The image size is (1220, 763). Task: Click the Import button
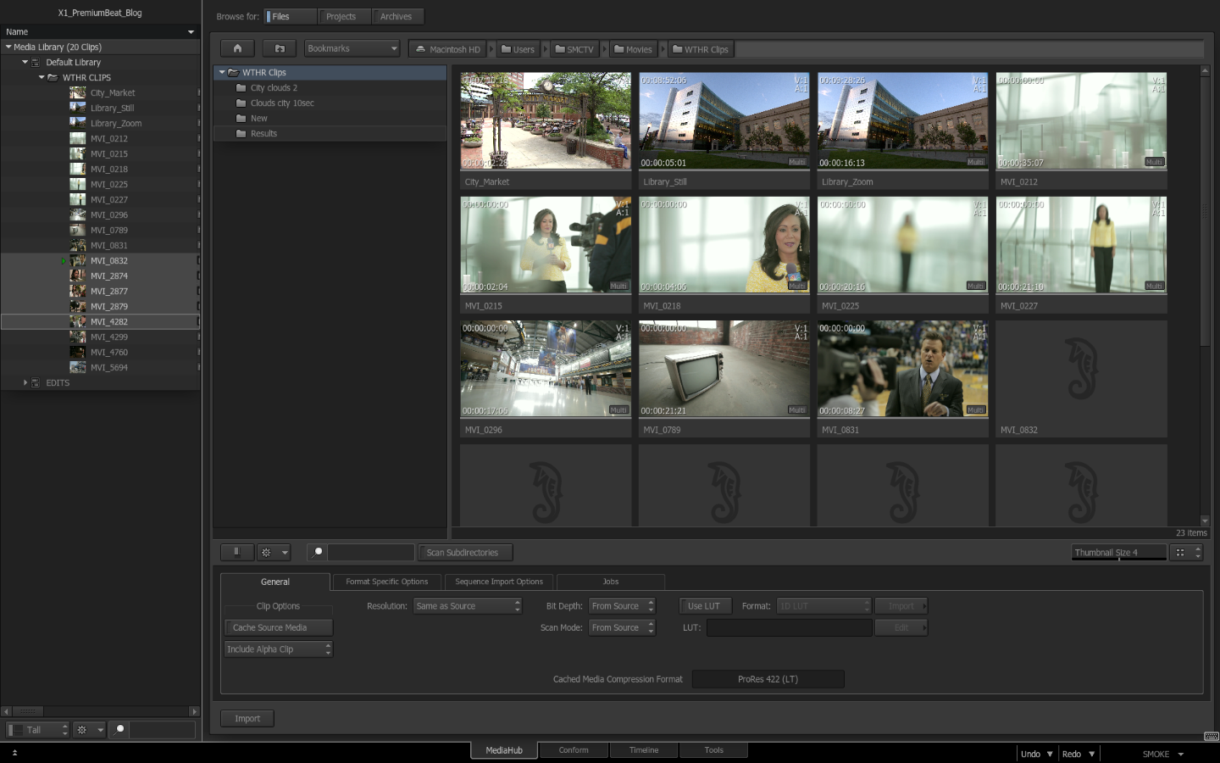click(247, 718)
